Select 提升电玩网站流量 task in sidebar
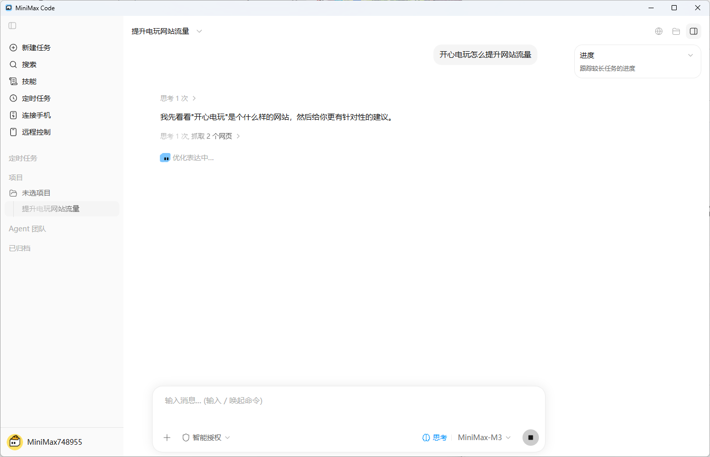This screenshot has height=457, width=710. coord(61,209)
